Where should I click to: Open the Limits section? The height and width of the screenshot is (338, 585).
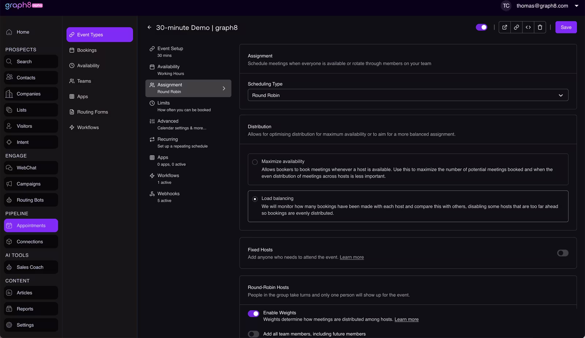[188, 106]
